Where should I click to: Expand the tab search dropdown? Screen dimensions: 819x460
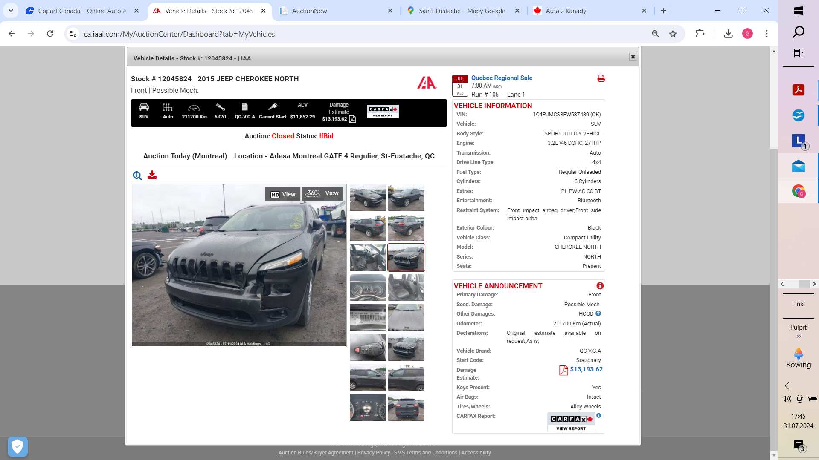[x=11, y=11]
